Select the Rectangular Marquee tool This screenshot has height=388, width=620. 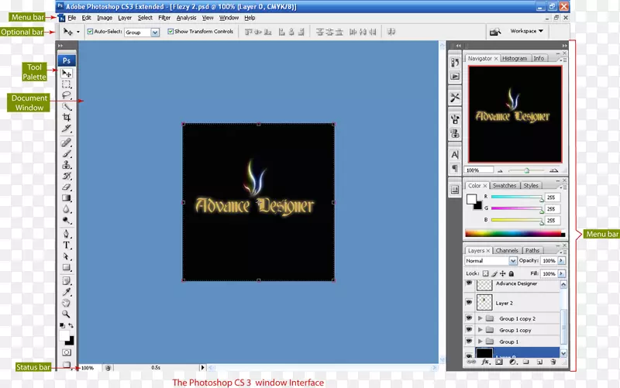tap(67, 84)
